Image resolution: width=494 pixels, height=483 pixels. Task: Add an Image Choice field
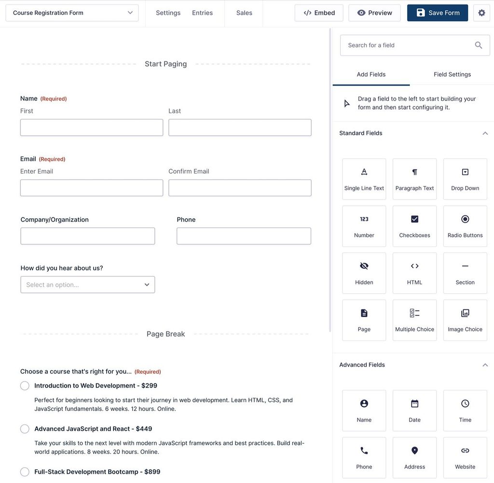(465, 320)
